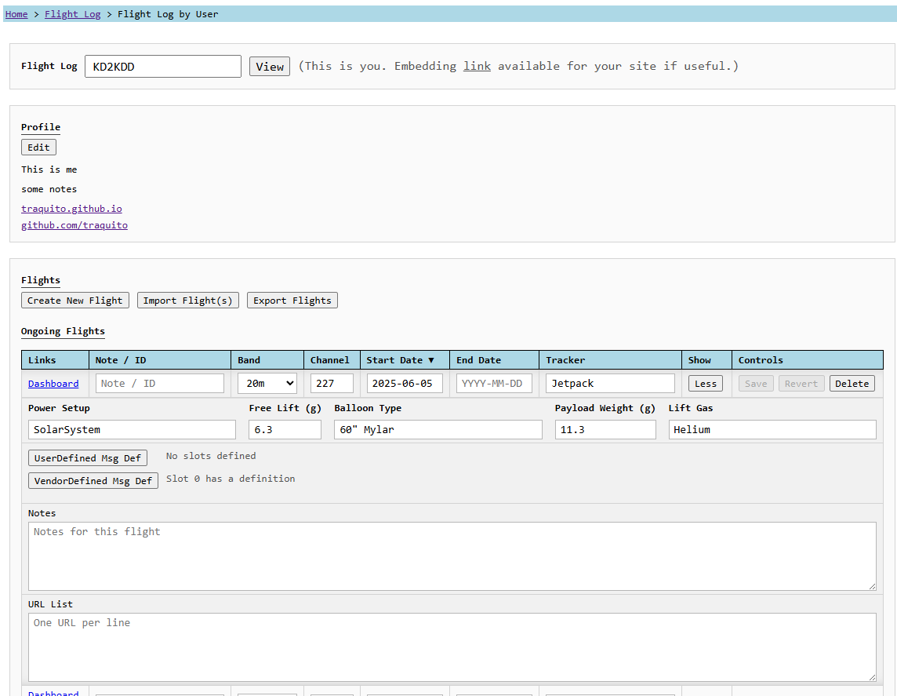Open github.com/traquito link

coord(74,225)
